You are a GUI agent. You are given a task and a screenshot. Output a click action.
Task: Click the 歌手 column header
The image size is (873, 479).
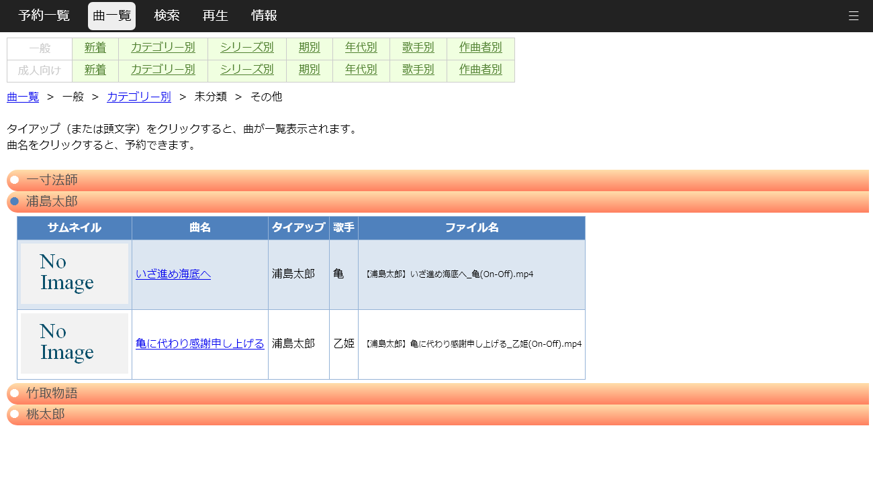pos(344,228)
